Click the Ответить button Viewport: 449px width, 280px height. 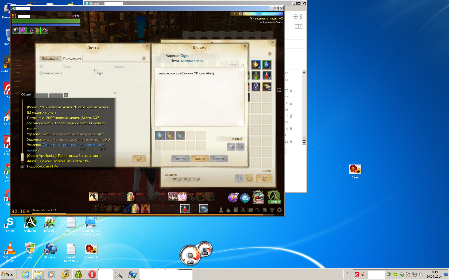219,159
